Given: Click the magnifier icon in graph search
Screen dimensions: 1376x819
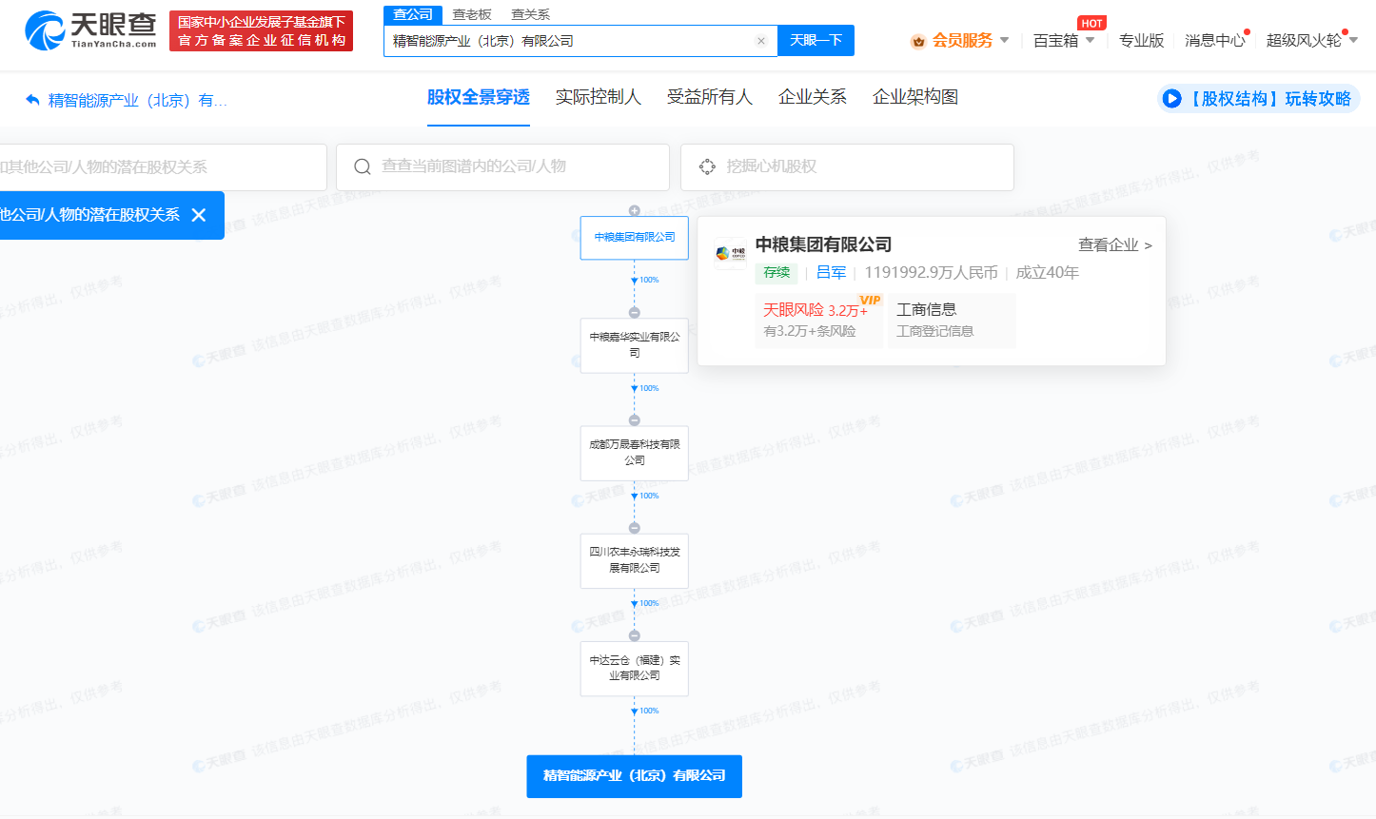Looking at the screenshot, I should tap(363, 167).
